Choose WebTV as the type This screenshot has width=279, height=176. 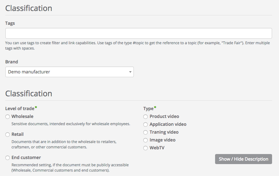pos(145,148)
